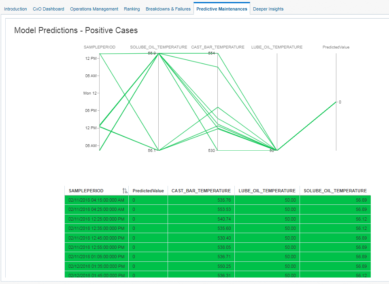This screenshot has width=389, height=284.
Task: Click the SAMPLEPERIOD axis in the chart
Action: point(100,101)
